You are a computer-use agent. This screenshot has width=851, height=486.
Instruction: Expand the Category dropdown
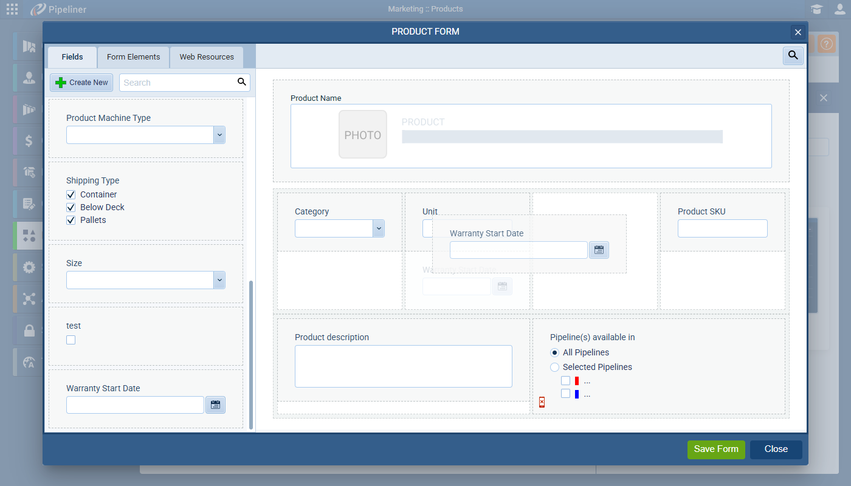379,228
